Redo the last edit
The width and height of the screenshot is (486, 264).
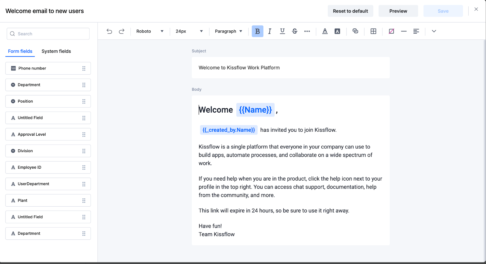(x=122, y=31)
